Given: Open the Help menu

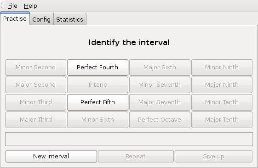Looking at the screenshot, I should (30, 6).
